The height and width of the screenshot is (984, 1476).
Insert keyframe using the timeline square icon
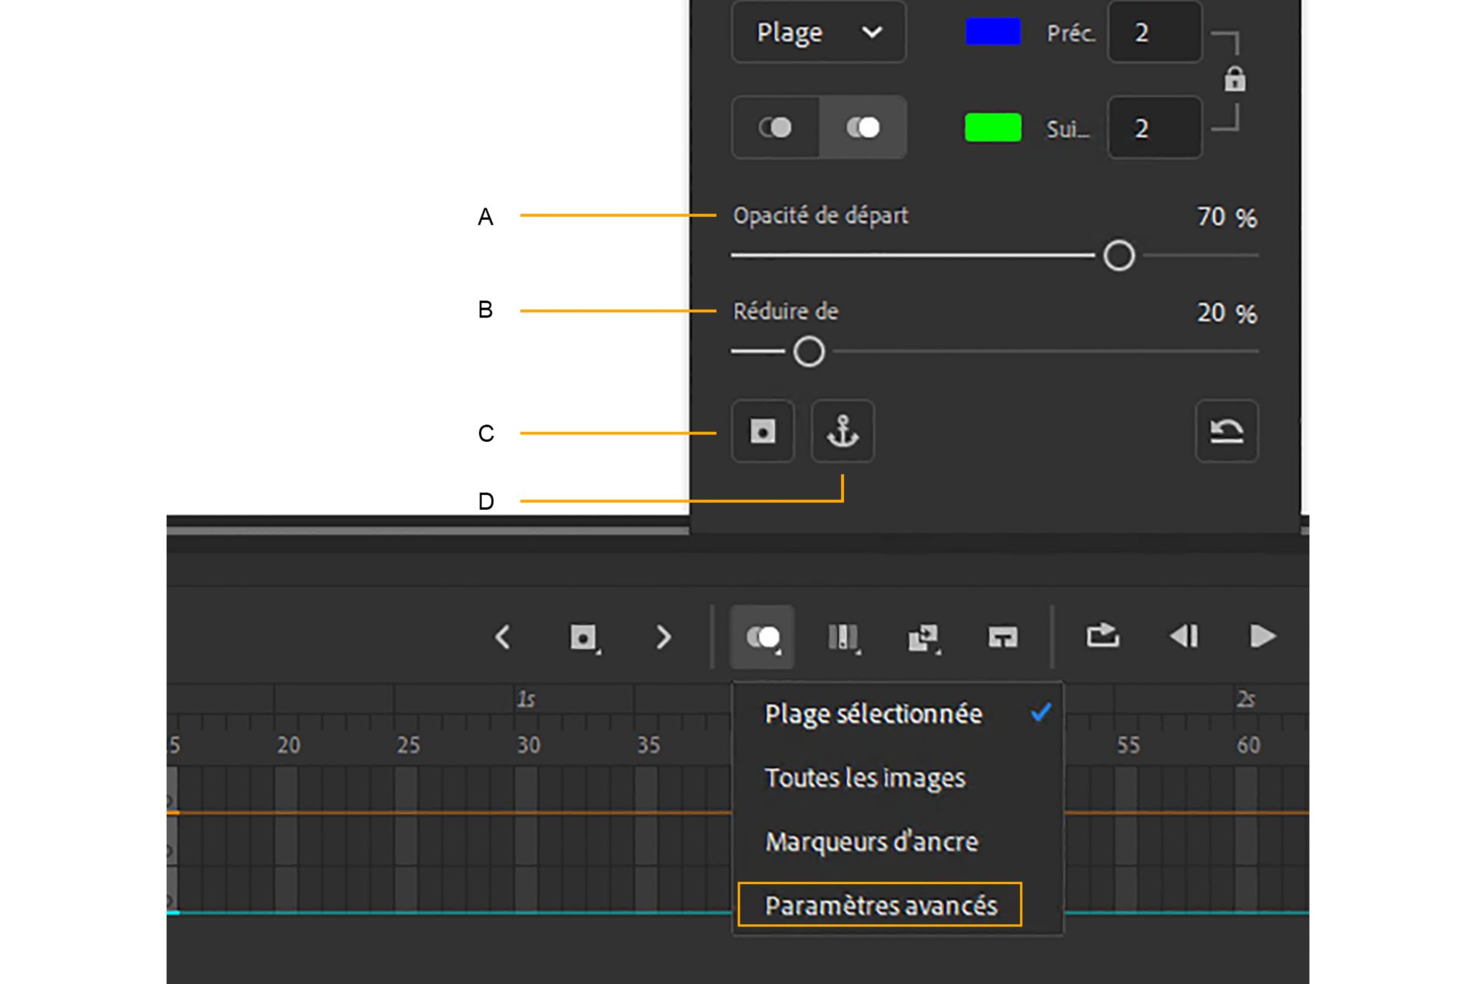(x=583, y=637)
